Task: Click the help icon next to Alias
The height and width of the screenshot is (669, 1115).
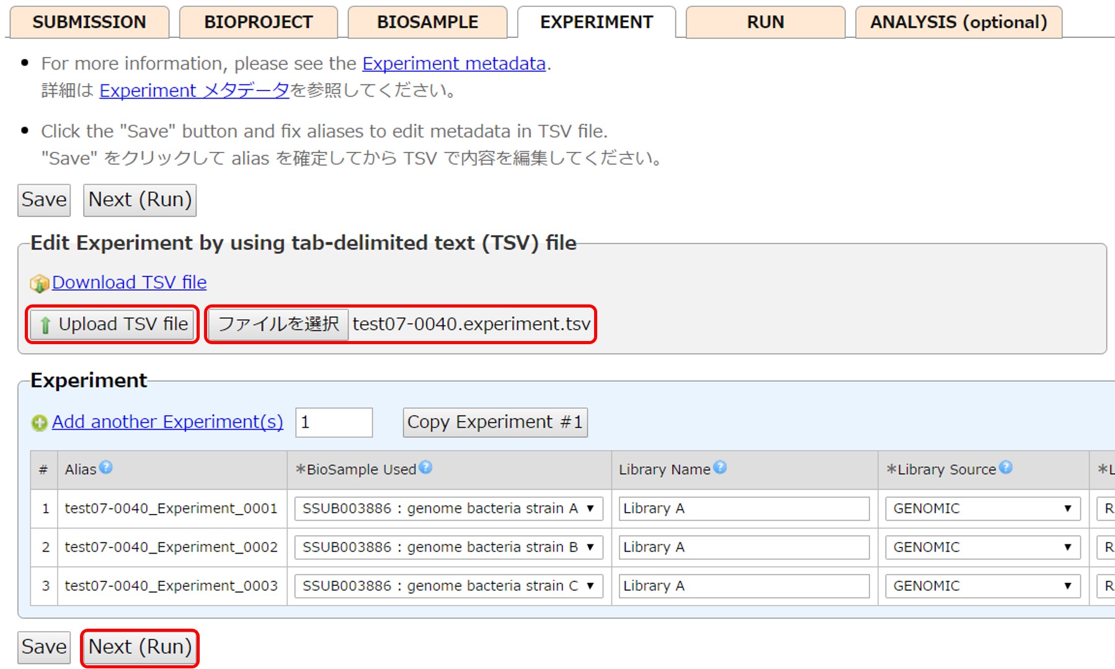Action: (106, 467)
